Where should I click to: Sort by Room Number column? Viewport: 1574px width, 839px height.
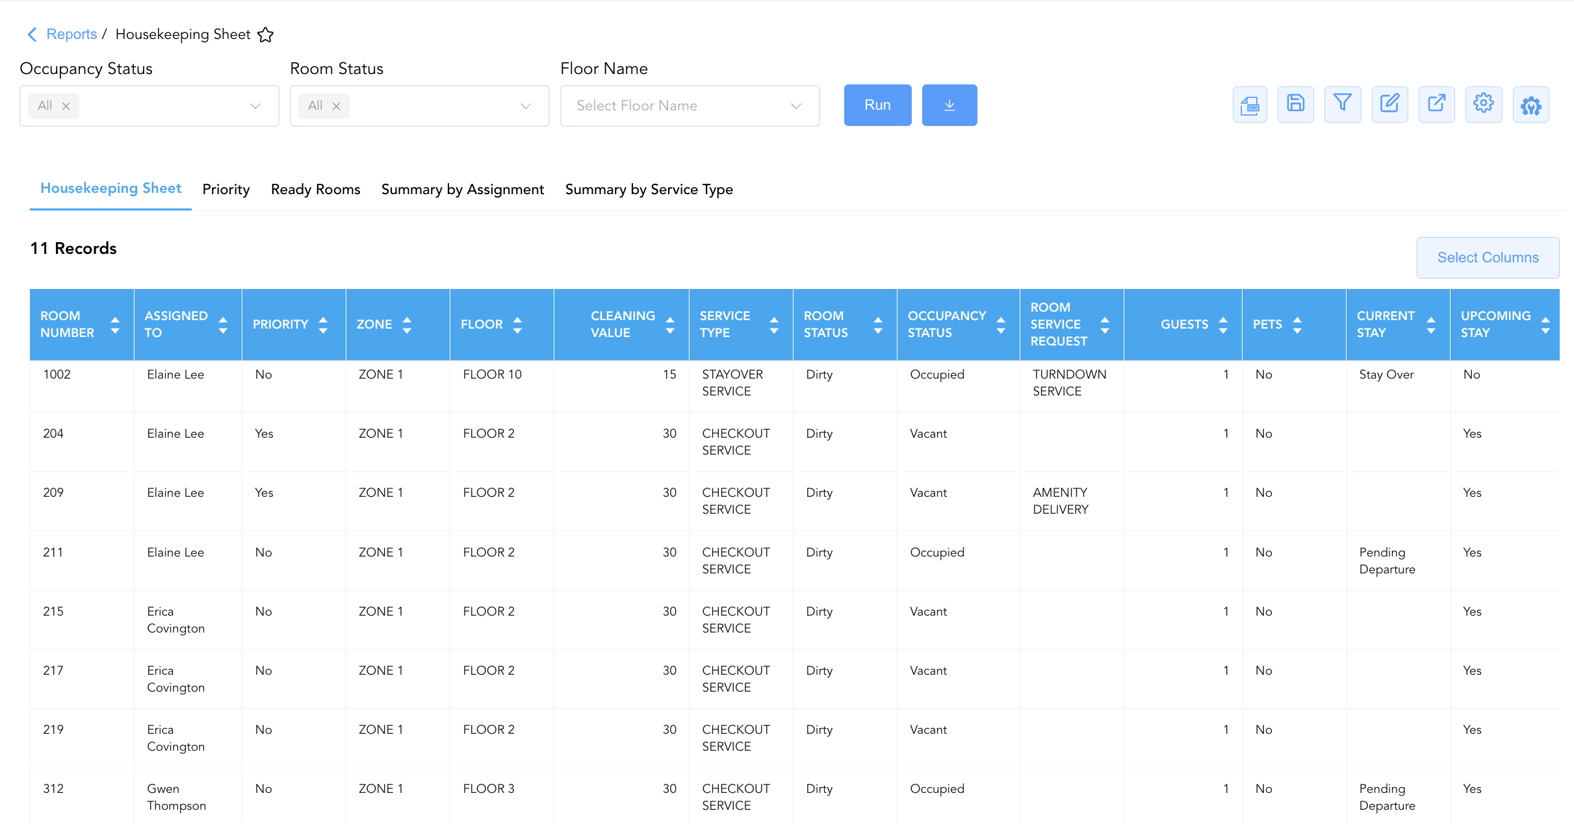pyautogui.click(x=115, y=325)
